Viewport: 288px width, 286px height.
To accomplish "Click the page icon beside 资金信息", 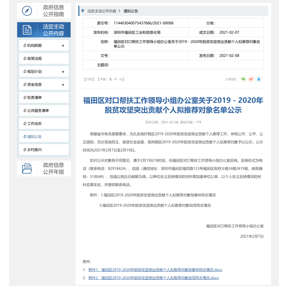I will click(x=25, y=84).
